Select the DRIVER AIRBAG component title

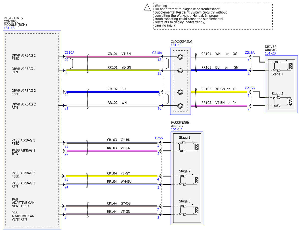click(271, 48)
